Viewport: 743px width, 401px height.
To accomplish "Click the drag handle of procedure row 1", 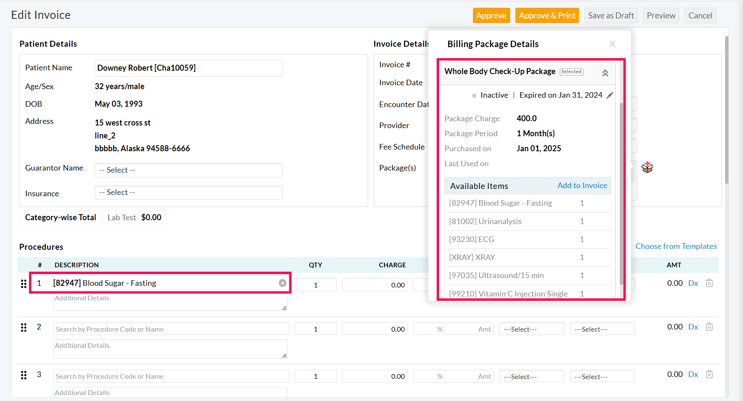I will click(x=24, y=284).
